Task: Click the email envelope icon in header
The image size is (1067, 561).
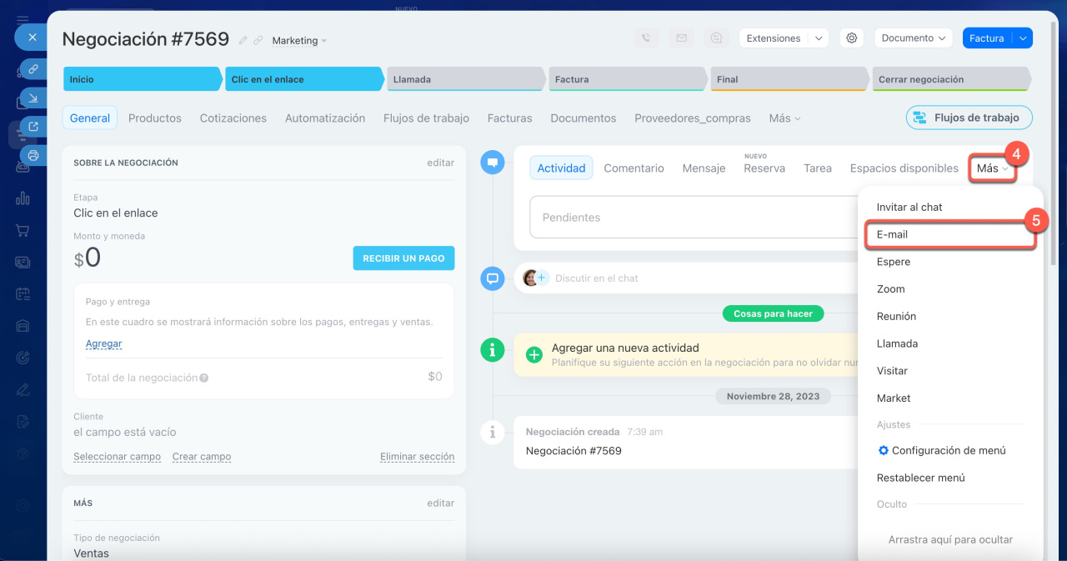Action: pos(682,38)
